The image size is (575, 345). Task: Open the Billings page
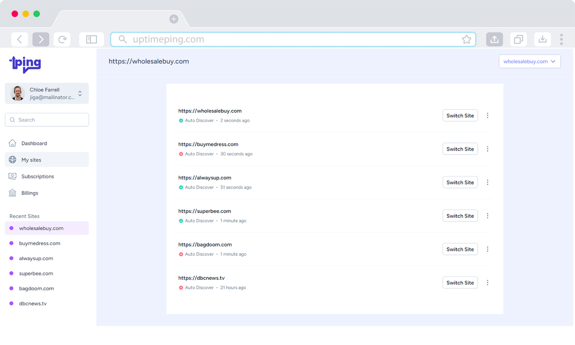[30, 193]
